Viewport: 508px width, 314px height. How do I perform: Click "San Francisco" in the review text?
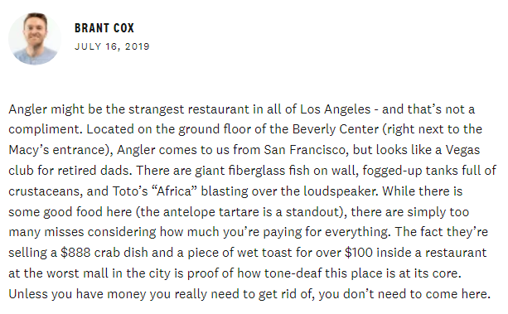point(304,150)
